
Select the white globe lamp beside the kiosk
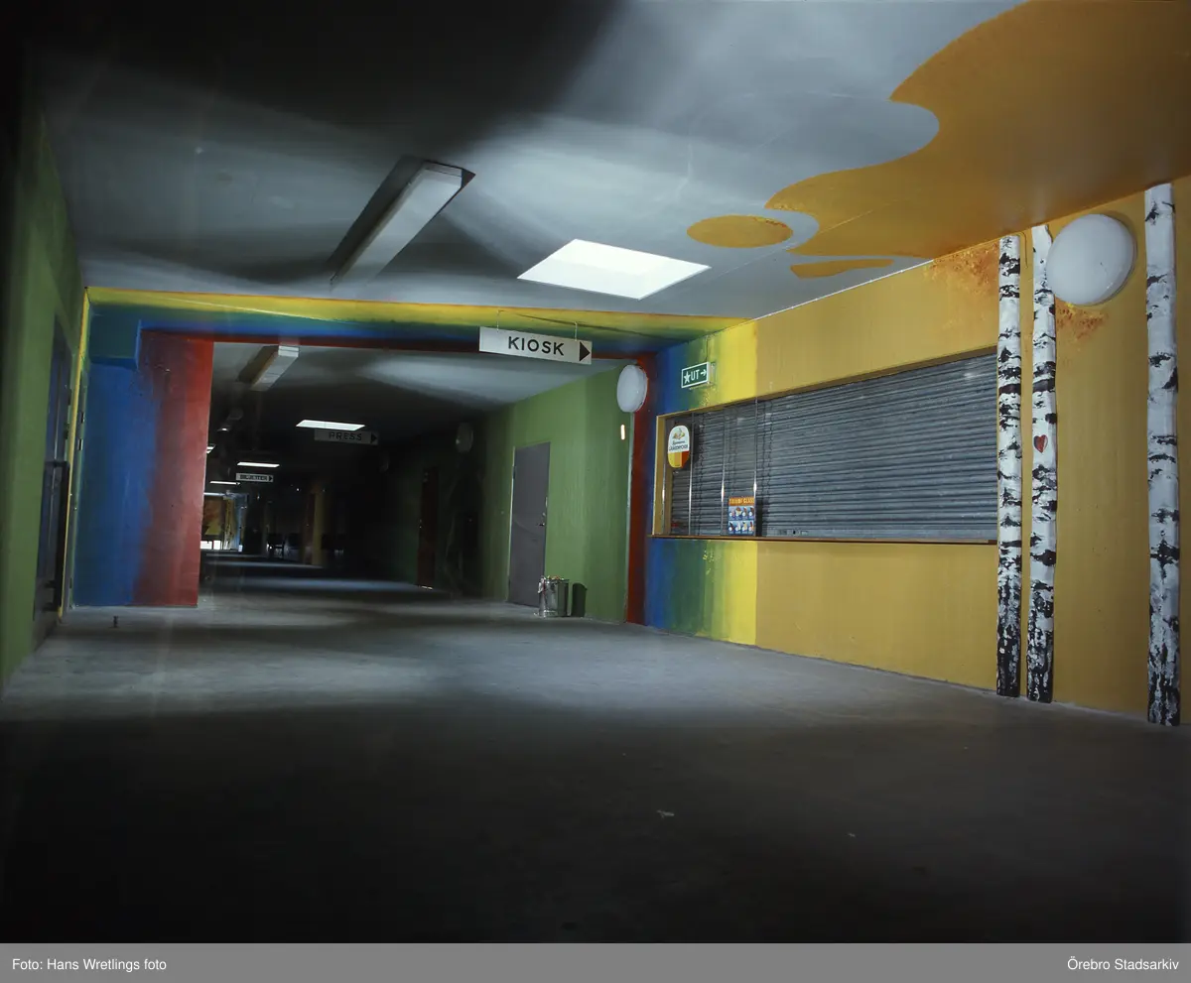pyautogui.click(x=631, y=388)
